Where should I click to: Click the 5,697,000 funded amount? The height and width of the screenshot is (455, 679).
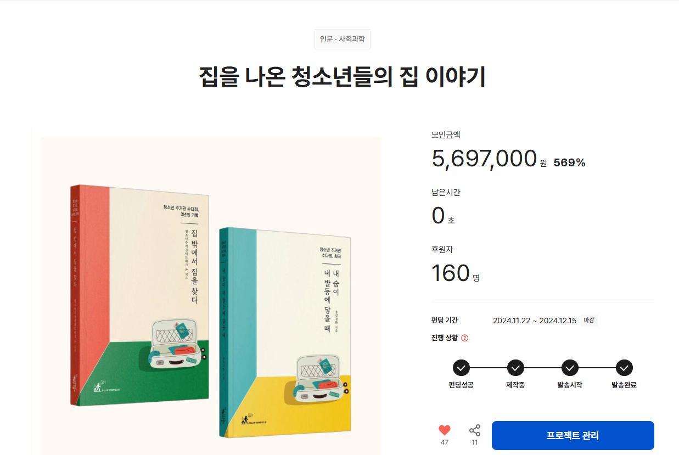484,159
